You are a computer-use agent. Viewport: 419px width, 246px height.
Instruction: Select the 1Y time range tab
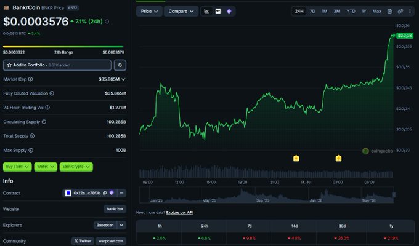(x=364, y=11)
